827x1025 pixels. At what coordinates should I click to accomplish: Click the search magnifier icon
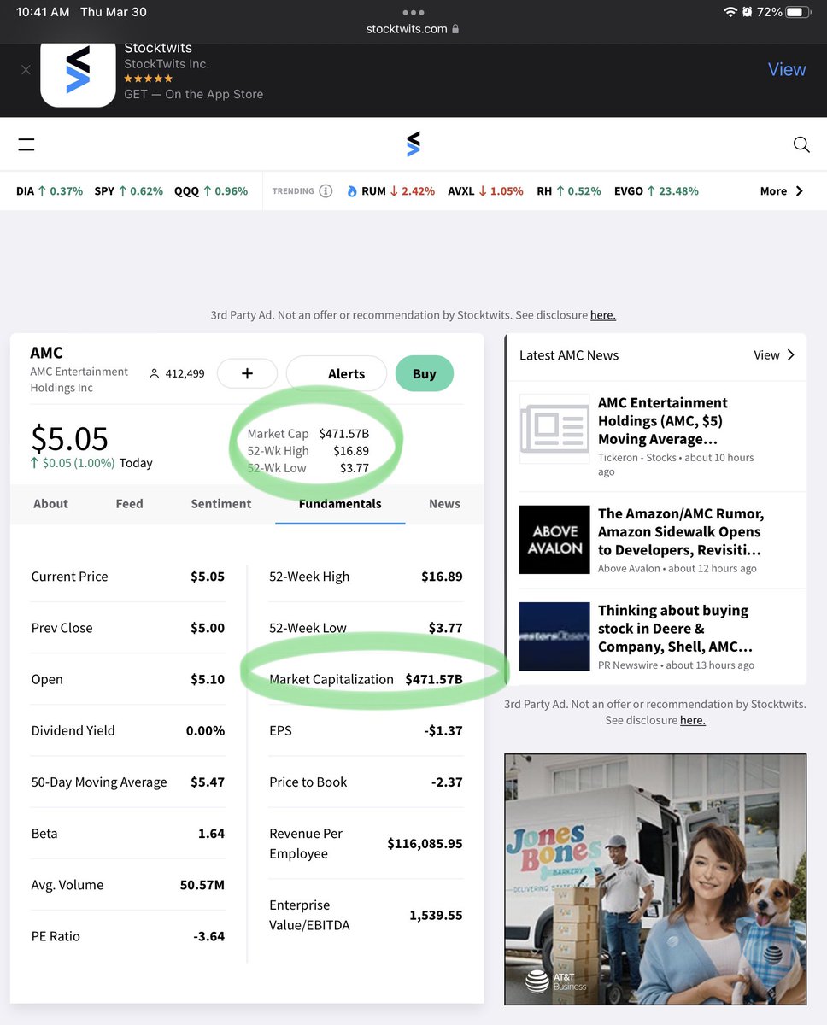point(801,144)
